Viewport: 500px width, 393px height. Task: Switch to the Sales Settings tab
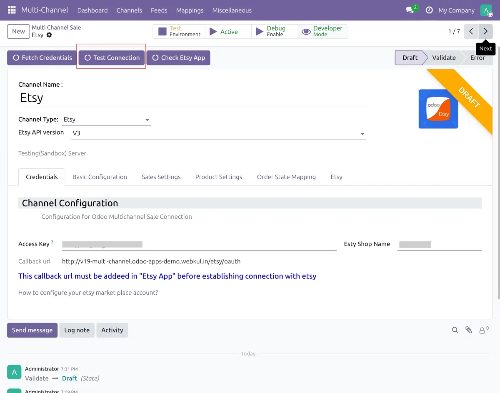(x=161, y=177)
